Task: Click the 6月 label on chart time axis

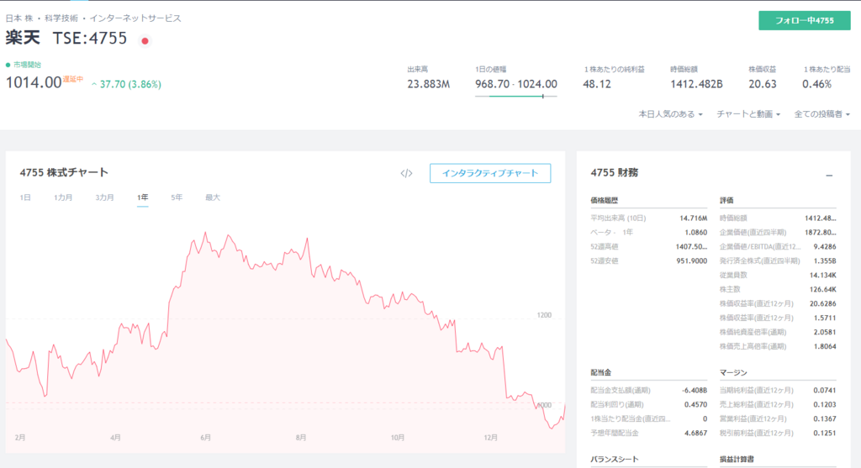Action: [x=205, y=438]
